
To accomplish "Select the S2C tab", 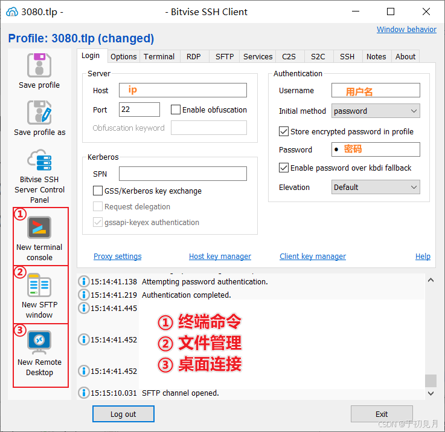I will click(318, 57).
